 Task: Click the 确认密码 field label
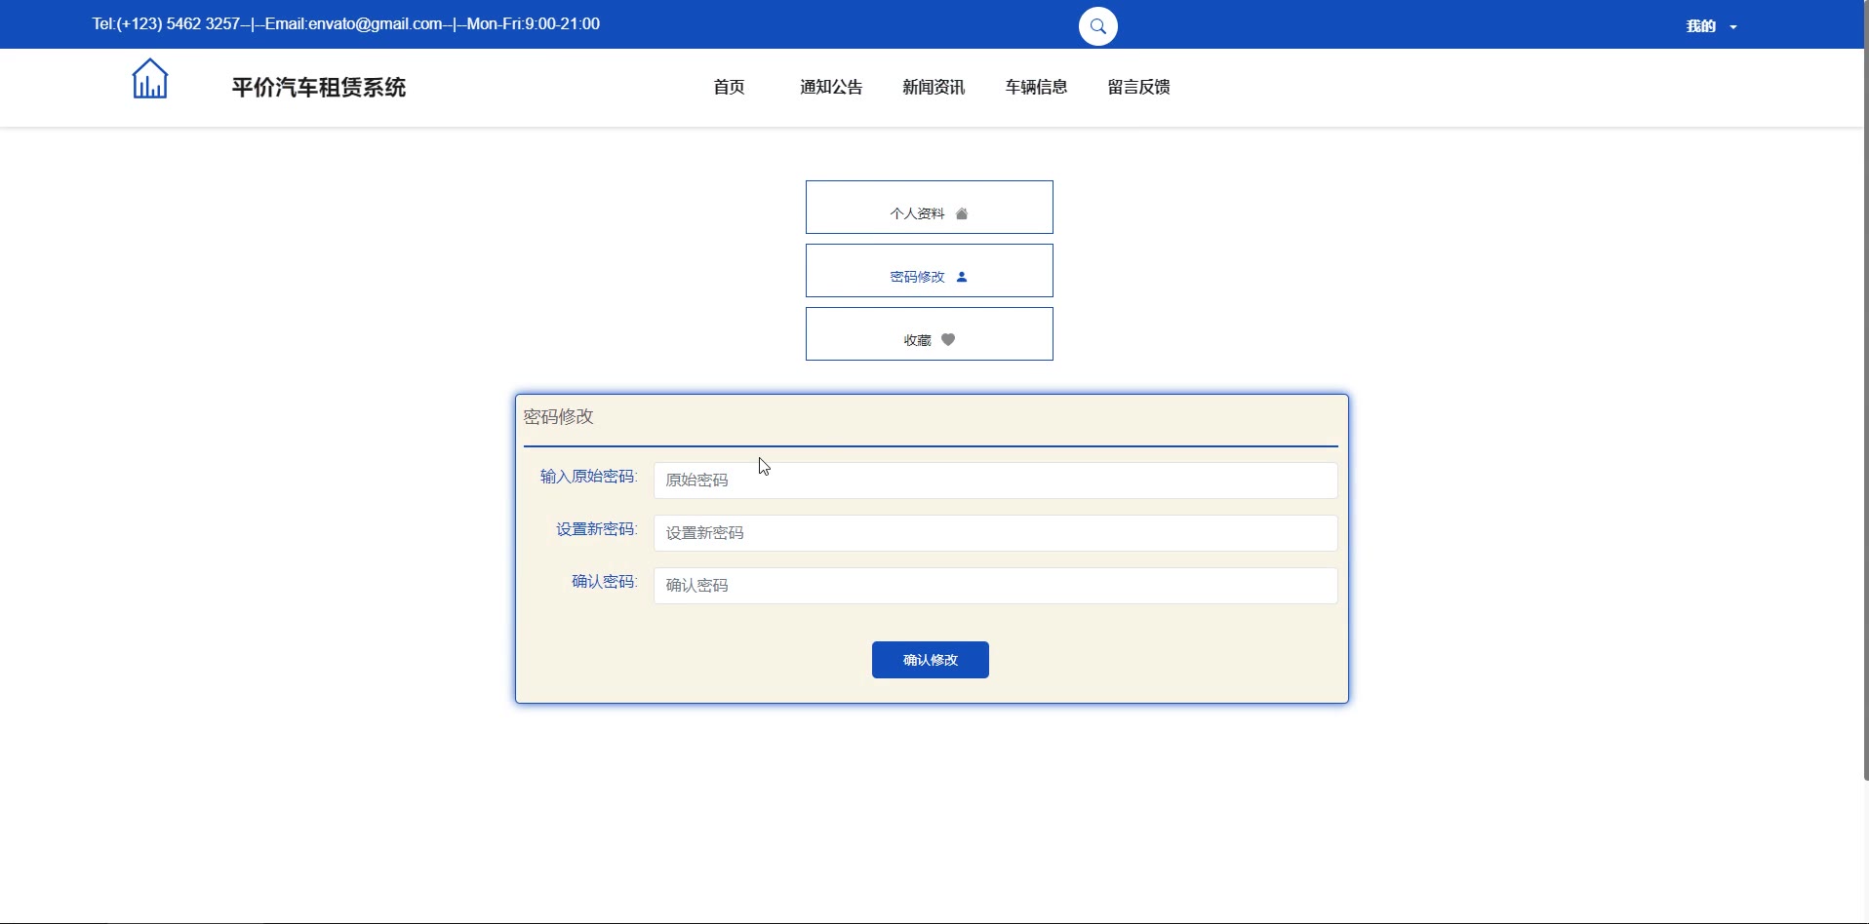[604, 582]
